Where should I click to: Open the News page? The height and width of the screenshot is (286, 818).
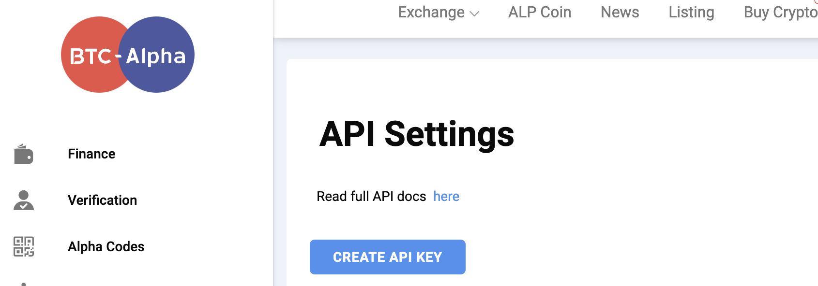[x=620, y=12]
